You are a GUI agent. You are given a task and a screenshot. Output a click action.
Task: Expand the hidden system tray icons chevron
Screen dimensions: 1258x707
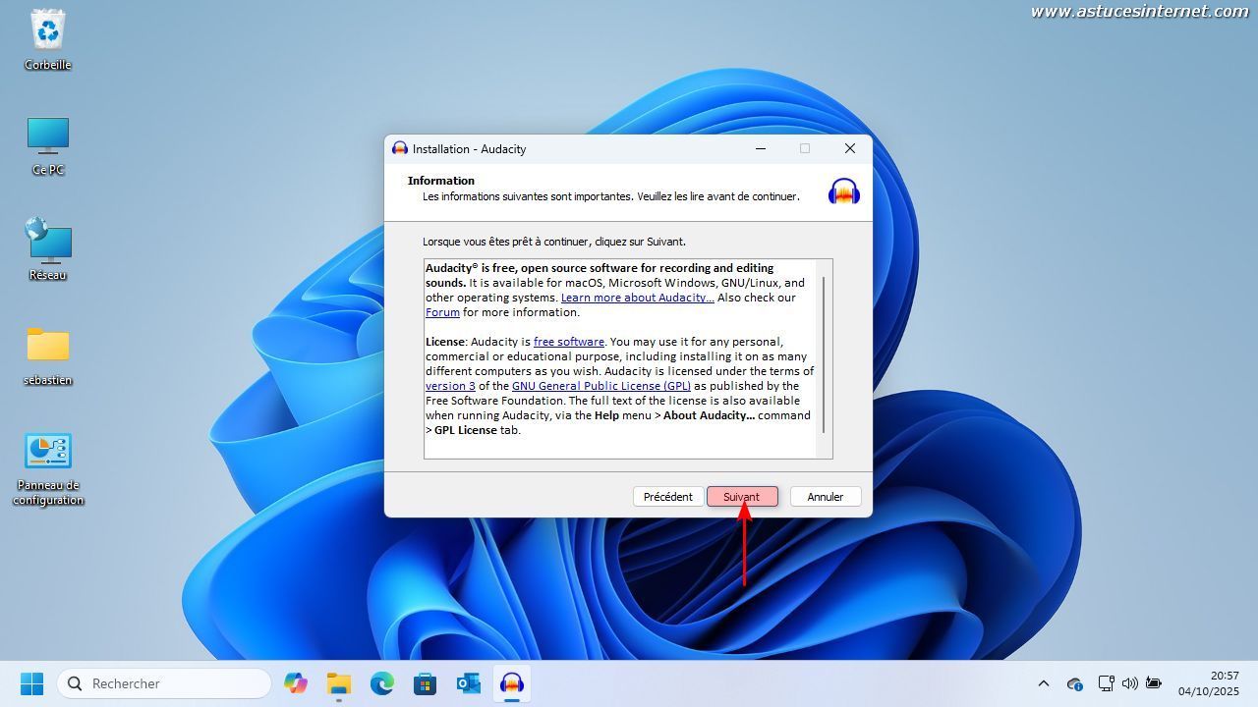click(1043, 683)
